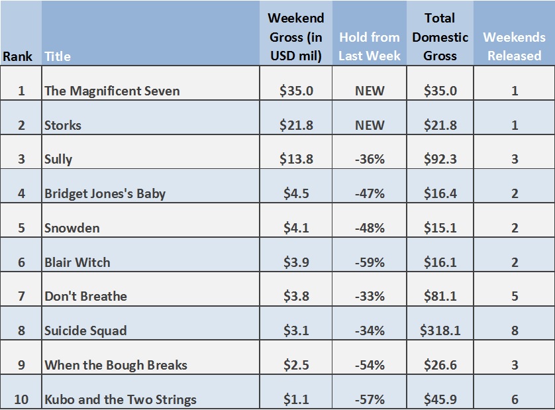Screen dimensions: 555x410
Task: Click the Sully title cell
Action: (x=58, y=160)
